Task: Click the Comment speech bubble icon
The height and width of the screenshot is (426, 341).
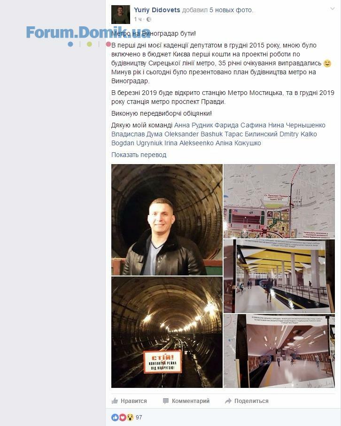Action: (166, 401)
